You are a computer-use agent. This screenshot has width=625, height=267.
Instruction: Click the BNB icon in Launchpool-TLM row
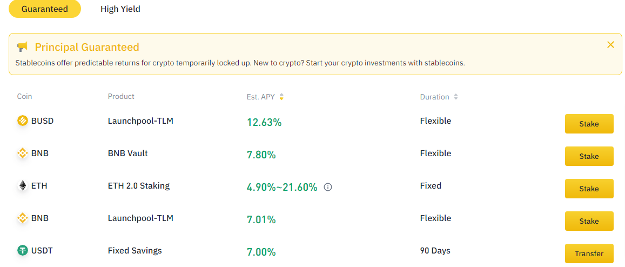[x=23, y=218]
